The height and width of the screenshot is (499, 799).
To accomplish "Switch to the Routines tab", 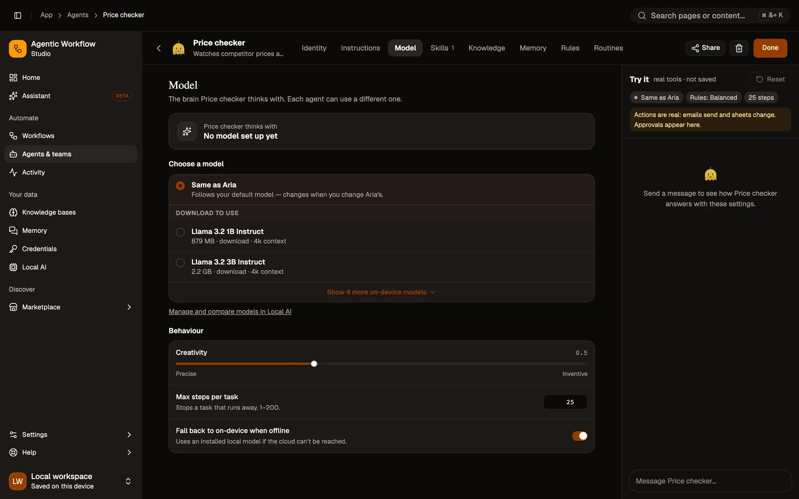I will pyautogui.click(x=608, y=48).
